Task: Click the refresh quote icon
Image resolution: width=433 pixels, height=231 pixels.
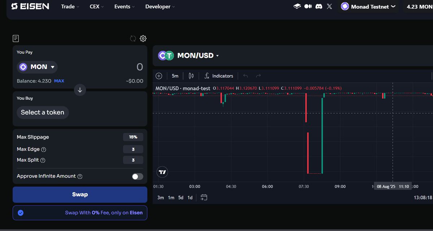Action: point(133,38)
